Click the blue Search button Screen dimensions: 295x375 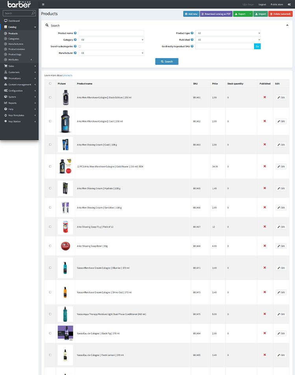point(167,61)
